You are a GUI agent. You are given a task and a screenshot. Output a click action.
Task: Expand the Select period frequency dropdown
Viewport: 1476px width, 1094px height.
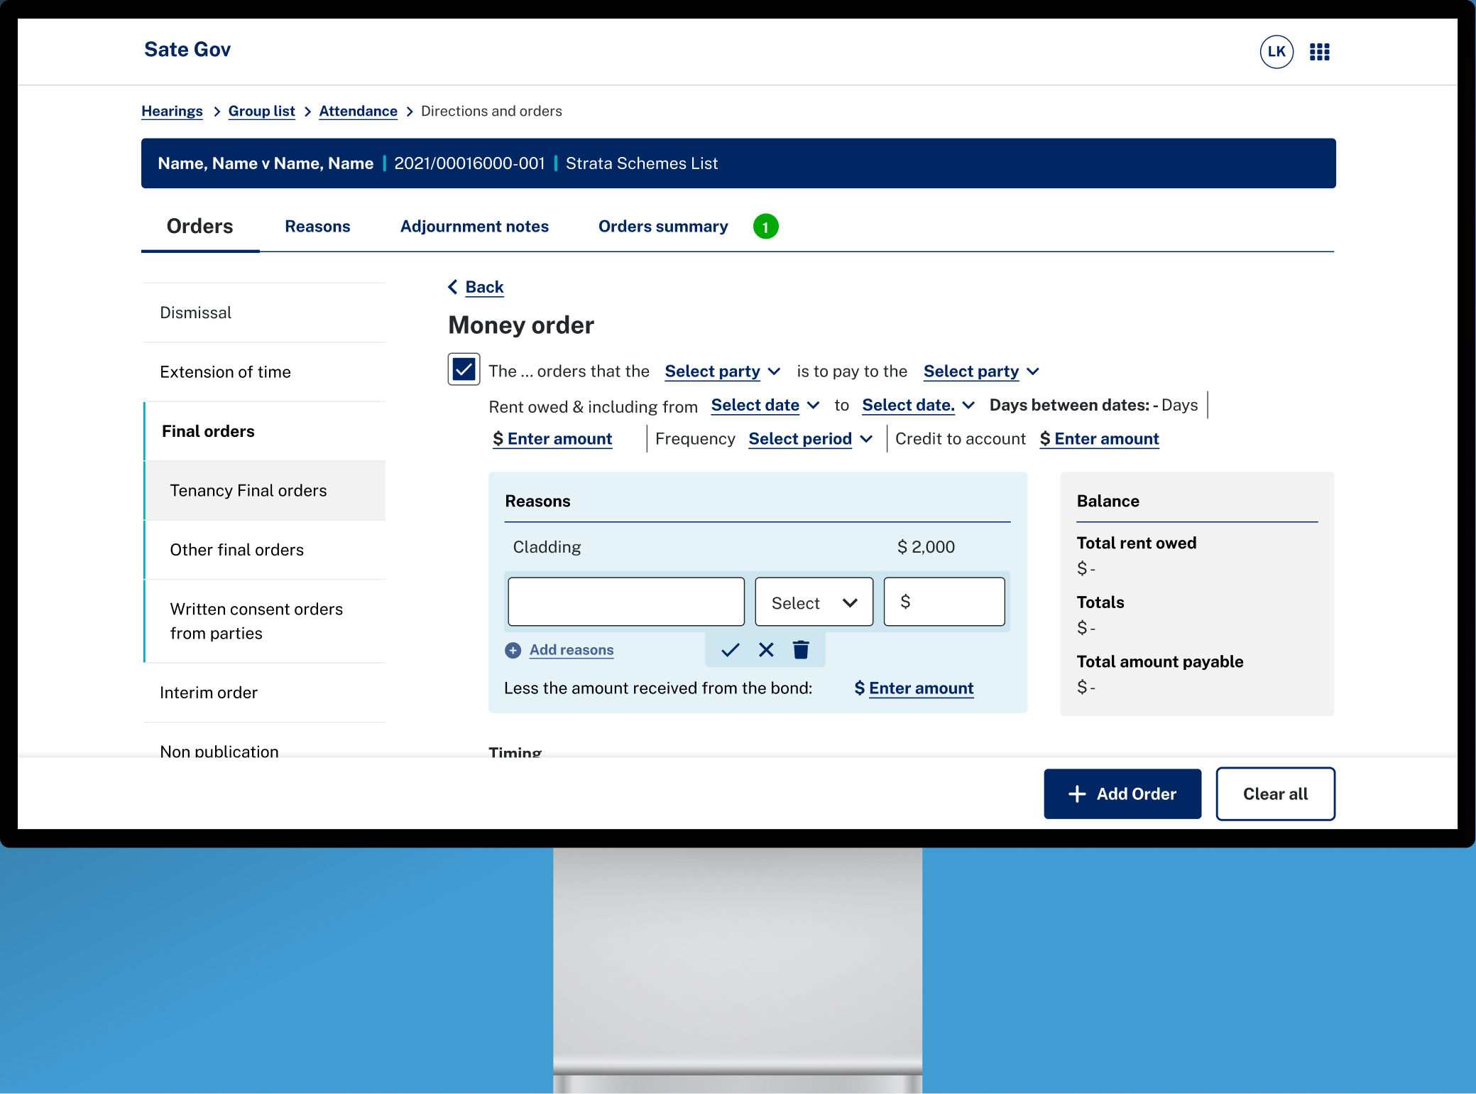810,439
